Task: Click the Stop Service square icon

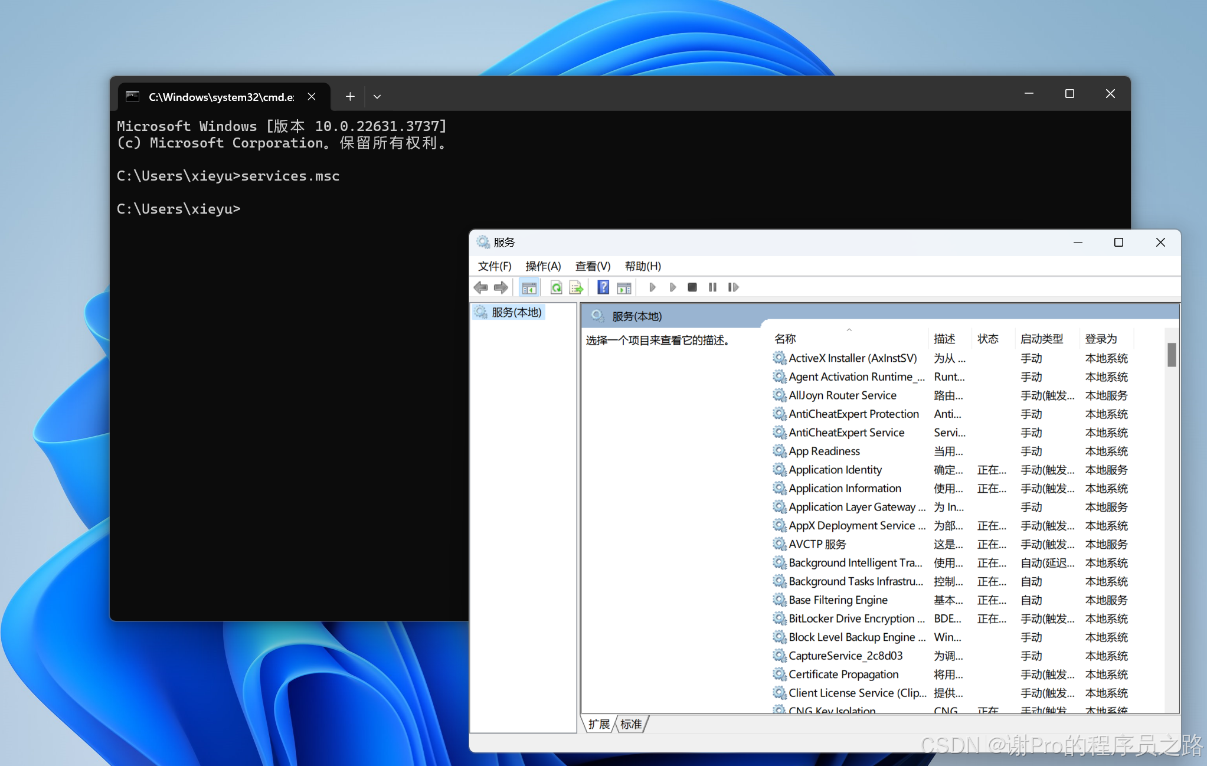Action: 692,287
